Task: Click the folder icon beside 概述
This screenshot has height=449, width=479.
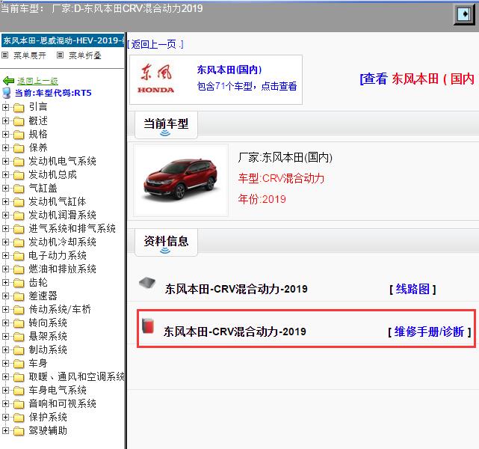Action: tap(19, 121)
